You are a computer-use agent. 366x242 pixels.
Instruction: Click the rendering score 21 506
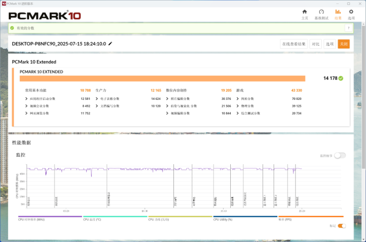[x=226, y=106]
